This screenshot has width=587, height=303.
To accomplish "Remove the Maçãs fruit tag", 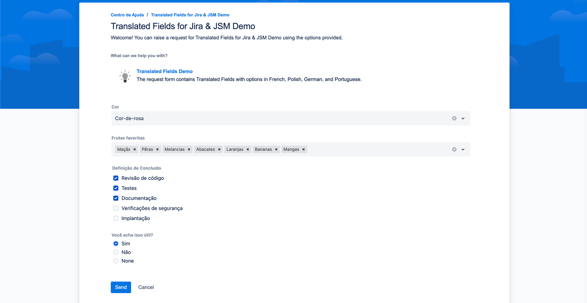I will [x=135, y=149].
